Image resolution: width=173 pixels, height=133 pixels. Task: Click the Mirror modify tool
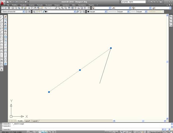pyautogui.click(x=5, y=22)
